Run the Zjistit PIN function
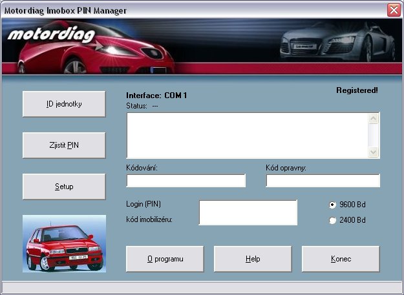The image size is (404, 295). [64, 145]
